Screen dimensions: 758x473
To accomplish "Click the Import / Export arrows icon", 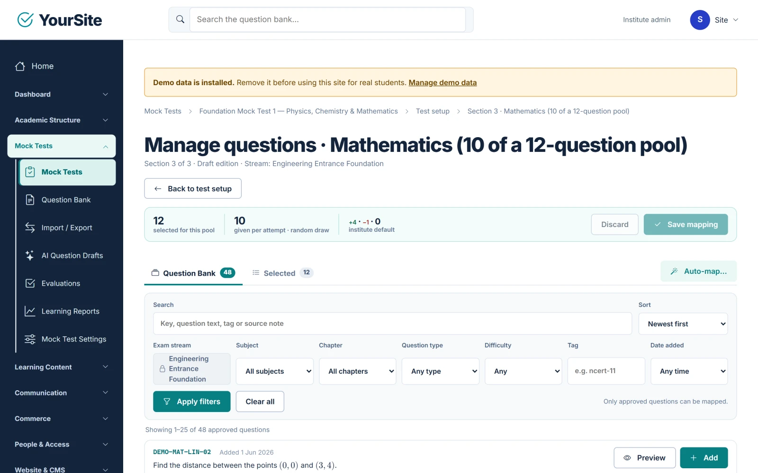I will 30,228.
